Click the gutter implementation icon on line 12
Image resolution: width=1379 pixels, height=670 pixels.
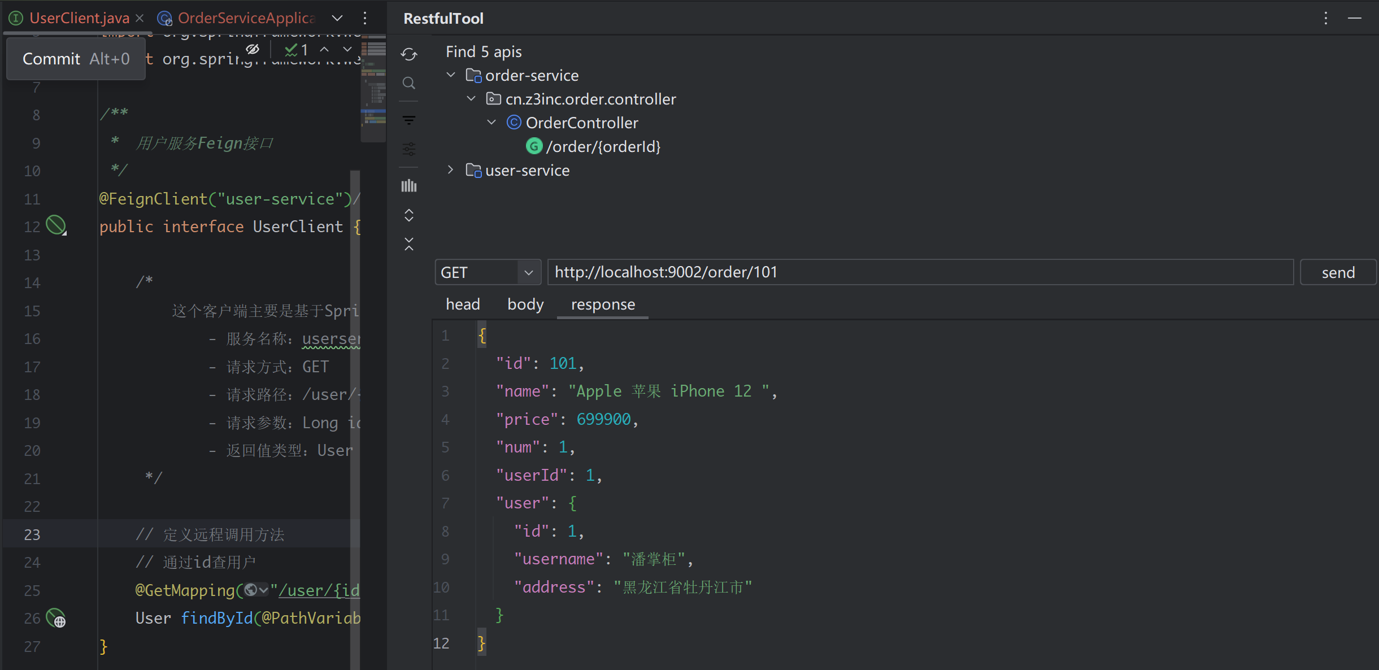56,226
